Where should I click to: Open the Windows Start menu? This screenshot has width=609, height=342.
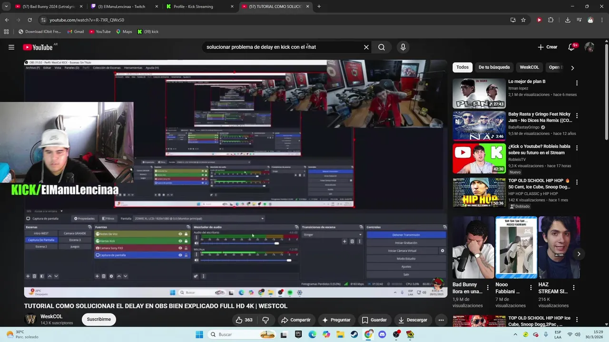199,334
